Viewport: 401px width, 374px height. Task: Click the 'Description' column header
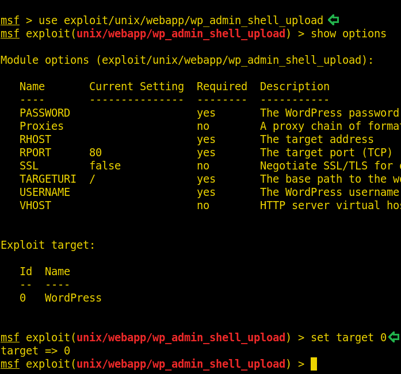pyautogui.click(x=295, y=87)
